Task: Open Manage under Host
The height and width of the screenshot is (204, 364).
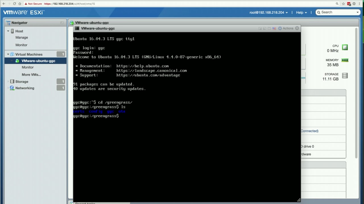Action: click(x=22, y=37)
